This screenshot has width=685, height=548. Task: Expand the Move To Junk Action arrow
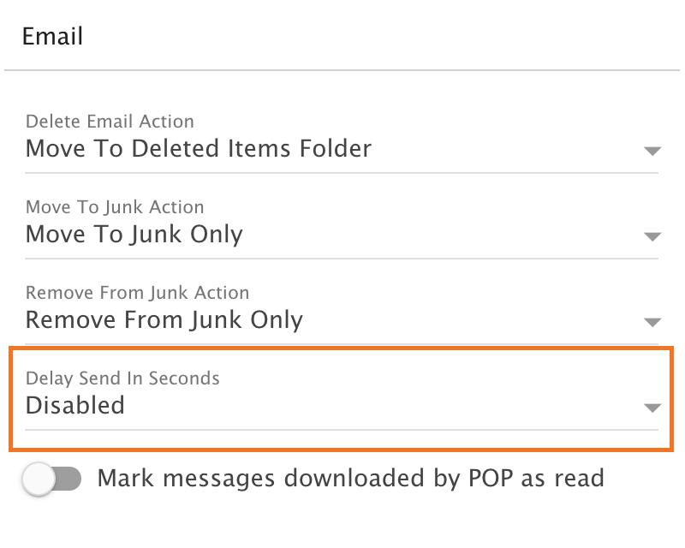pos(652,237)
